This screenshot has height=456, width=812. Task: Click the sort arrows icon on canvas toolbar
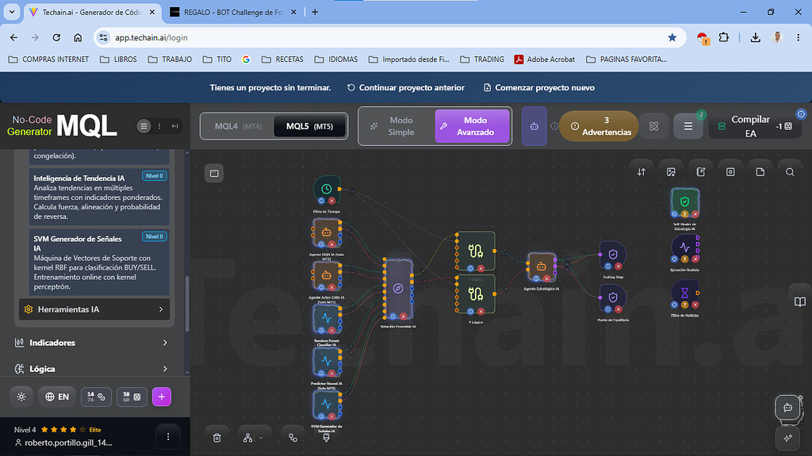pos(641,172)
